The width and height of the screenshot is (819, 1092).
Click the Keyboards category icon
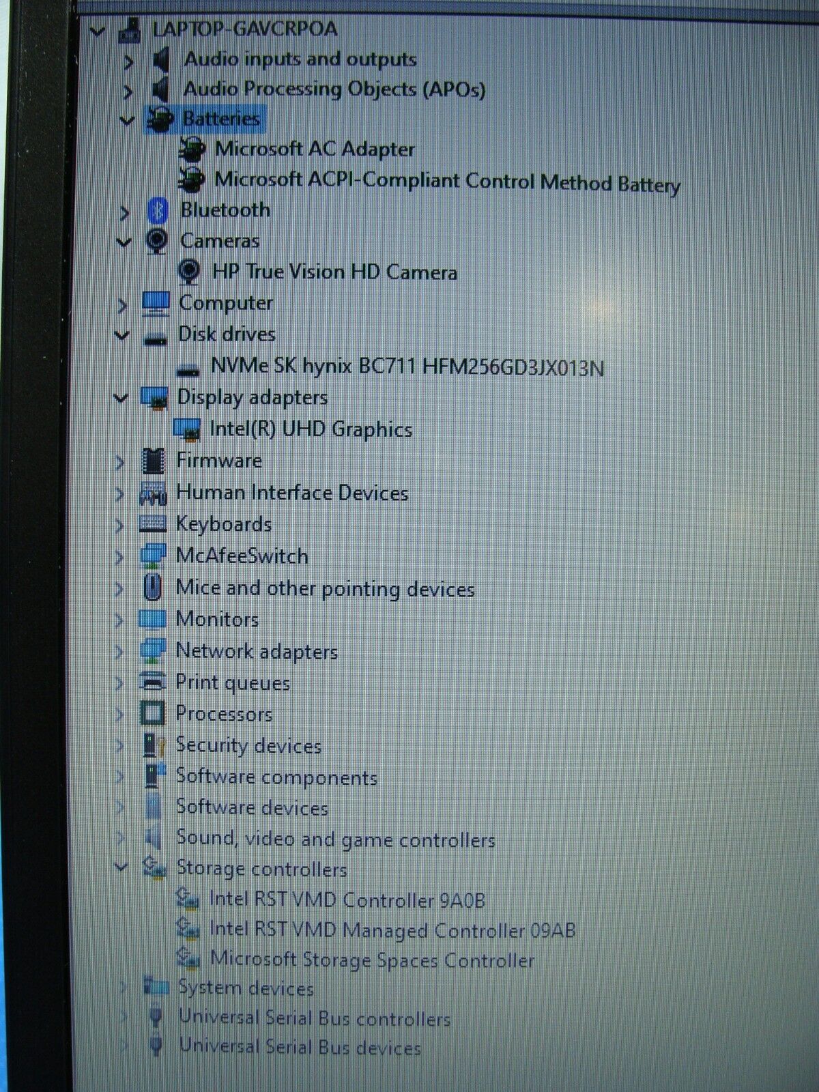point(152,524)
